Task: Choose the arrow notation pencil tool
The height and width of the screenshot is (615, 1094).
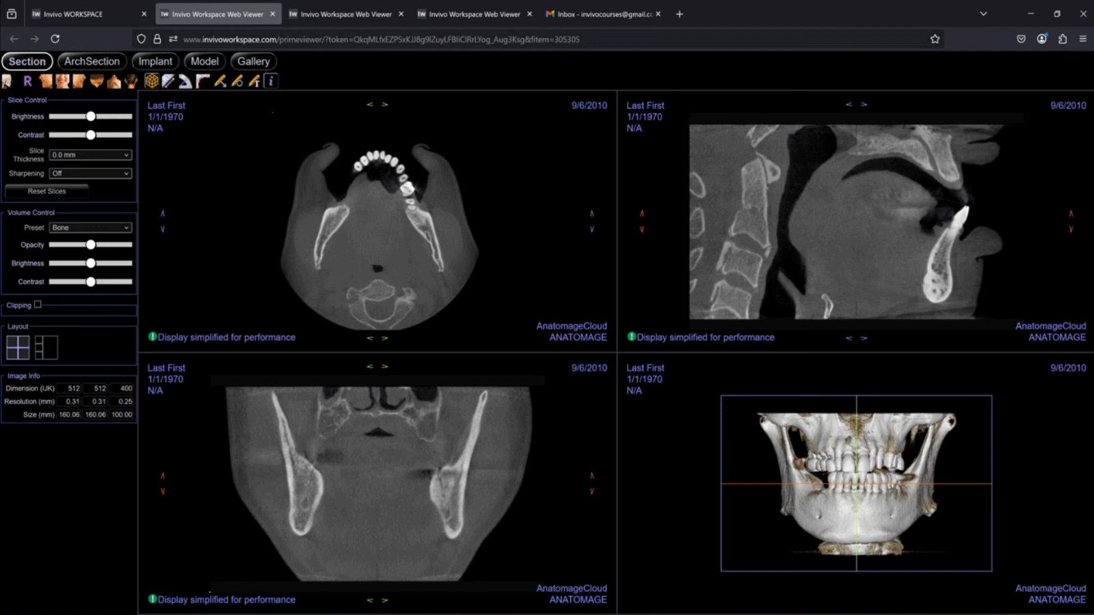Action: pos(220,81)
